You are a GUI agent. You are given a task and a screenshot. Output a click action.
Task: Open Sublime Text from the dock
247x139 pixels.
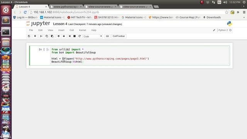6,20
